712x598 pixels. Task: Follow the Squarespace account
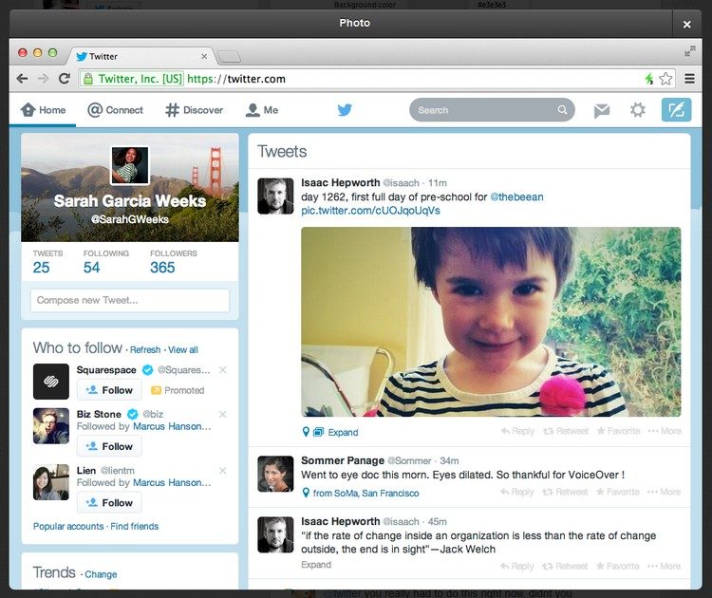coord(109,390)
